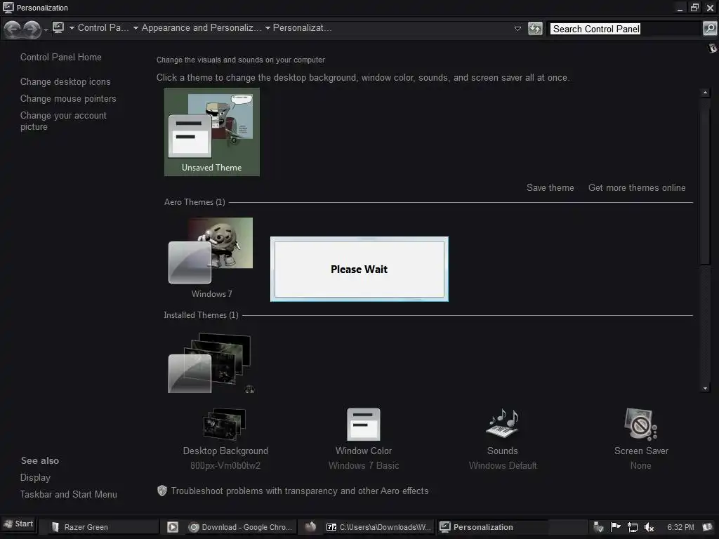Viewport: 719px width, 539px height.
Task: Click the media player taskbar icon
Action: (173, 527)
